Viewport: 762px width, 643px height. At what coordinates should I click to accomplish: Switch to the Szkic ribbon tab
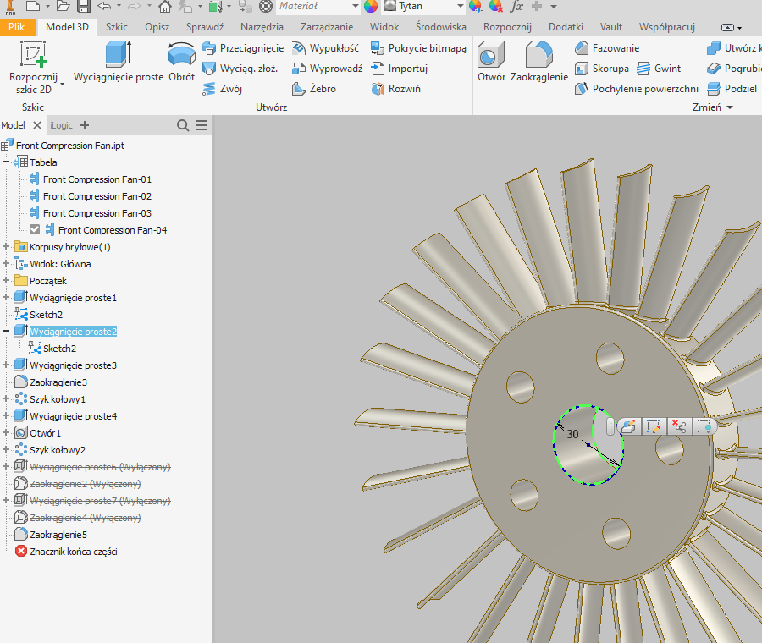pyautogui.click(x=116, y=27)
